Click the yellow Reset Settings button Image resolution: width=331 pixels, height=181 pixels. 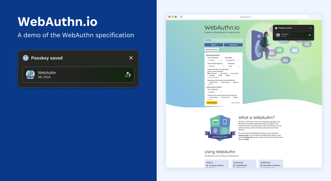coord(212,103)
